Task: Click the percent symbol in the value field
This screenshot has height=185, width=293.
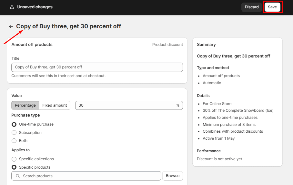Action: pos(178,105)
